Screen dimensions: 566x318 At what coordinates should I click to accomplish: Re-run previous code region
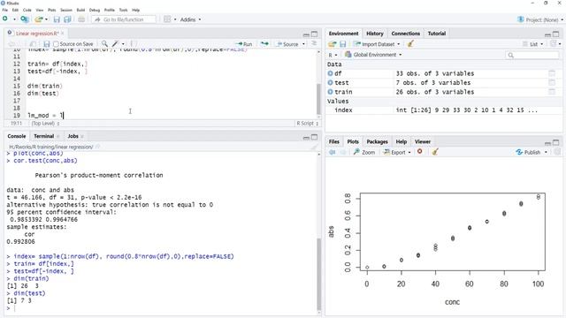click(x=264, y=43)
